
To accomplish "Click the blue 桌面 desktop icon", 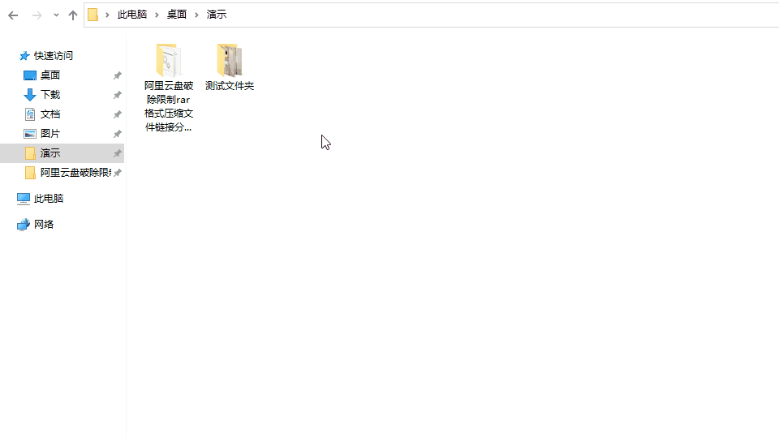I will 30,75.
